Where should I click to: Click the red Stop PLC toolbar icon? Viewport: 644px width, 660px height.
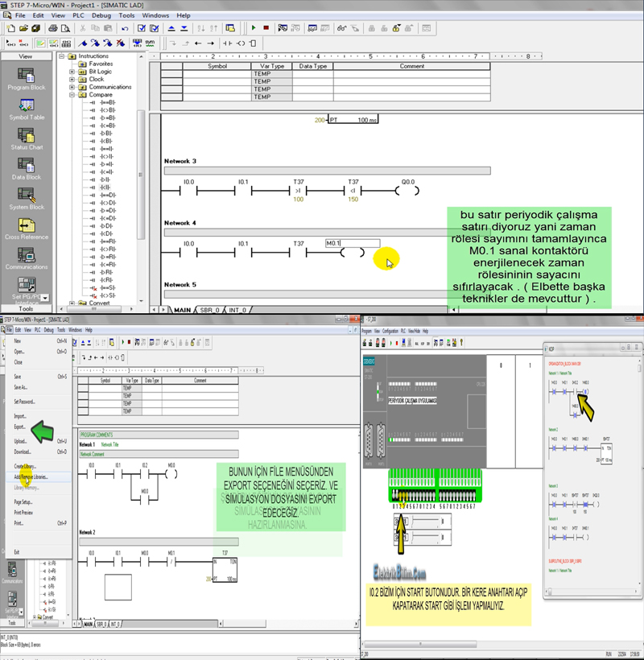click(266, 27)
